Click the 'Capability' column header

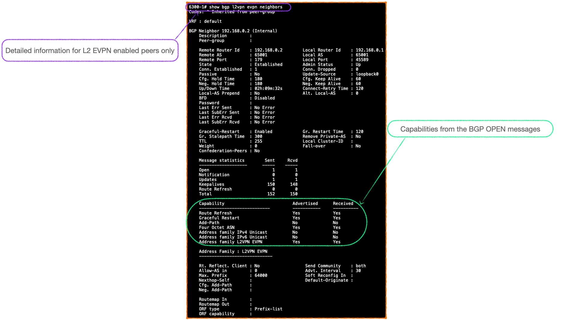click(x=211, y=203)
